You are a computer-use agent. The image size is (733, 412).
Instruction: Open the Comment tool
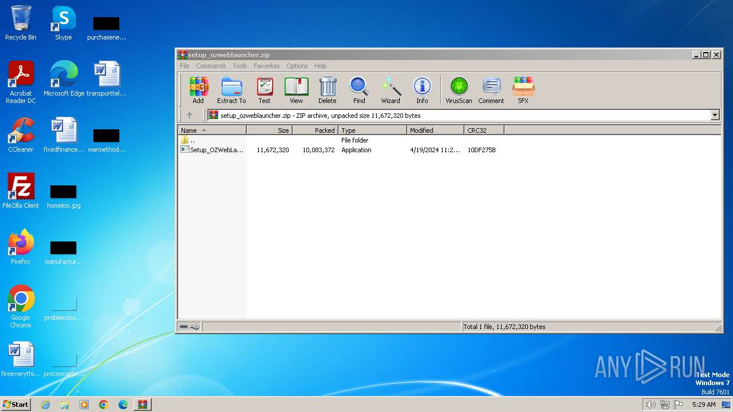click(x=491, y=90)
